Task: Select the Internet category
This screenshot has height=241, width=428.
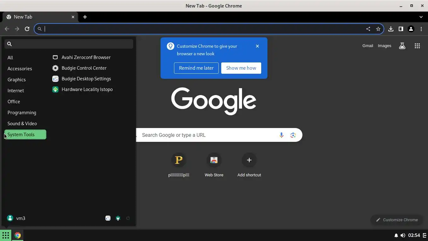Action: coord(25,90)
